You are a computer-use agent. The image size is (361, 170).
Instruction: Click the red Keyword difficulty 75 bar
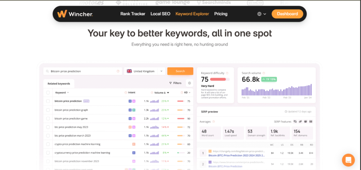(220, 79)
